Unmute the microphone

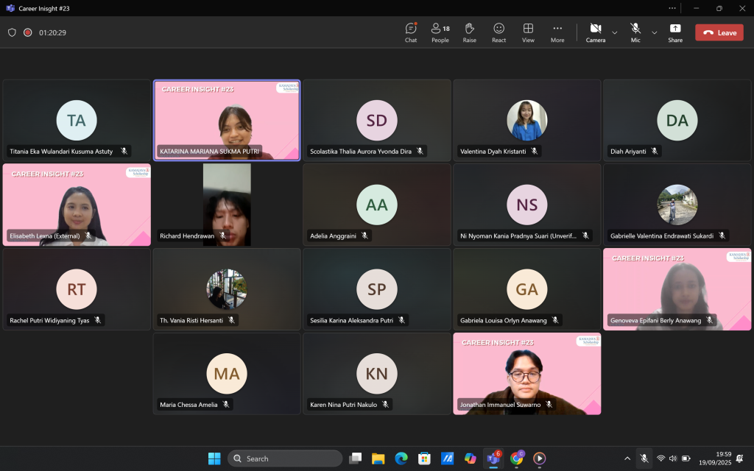click(635, 32)
